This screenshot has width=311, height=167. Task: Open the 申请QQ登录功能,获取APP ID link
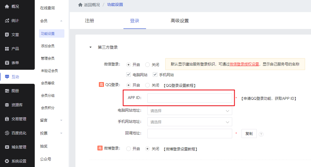click(x=269, y=98)
